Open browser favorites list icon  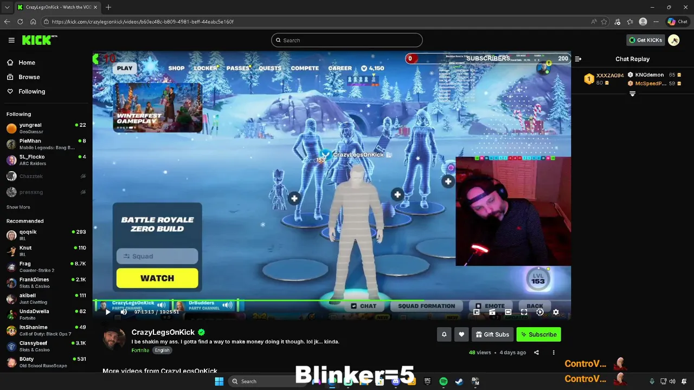pos(630,22)
